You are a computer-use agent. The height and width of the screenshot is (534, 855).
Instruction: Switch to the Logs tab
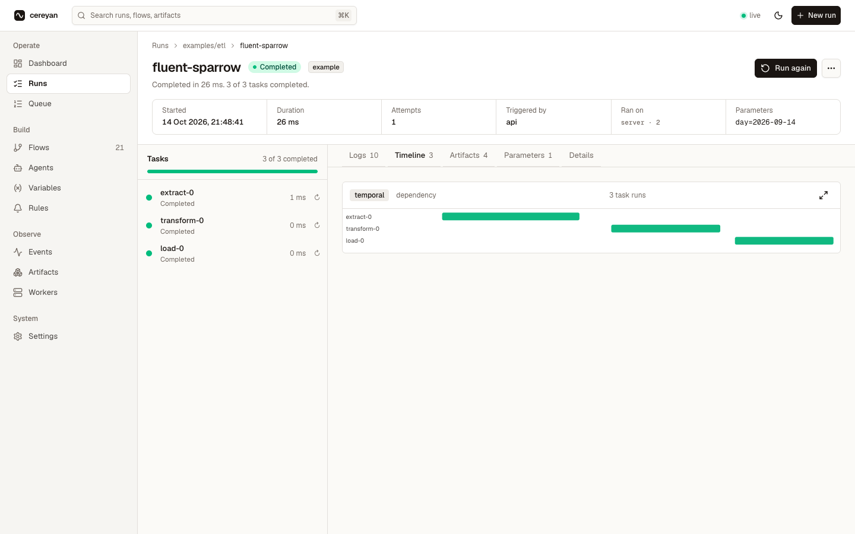pyautogui.click(x=363, y=155)
